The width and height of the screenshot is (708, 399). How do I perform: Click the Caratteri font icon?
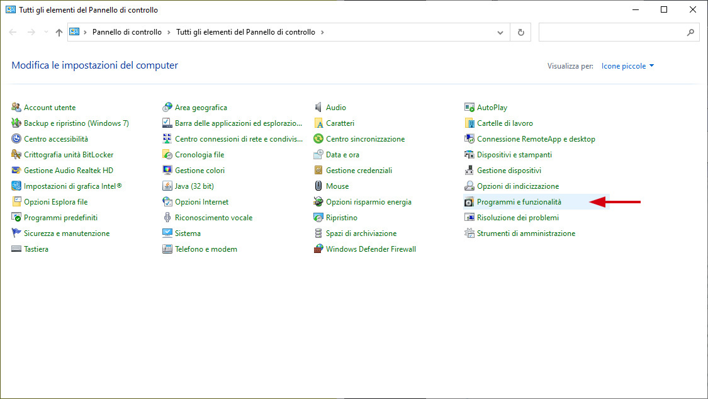tap(318, 123)
